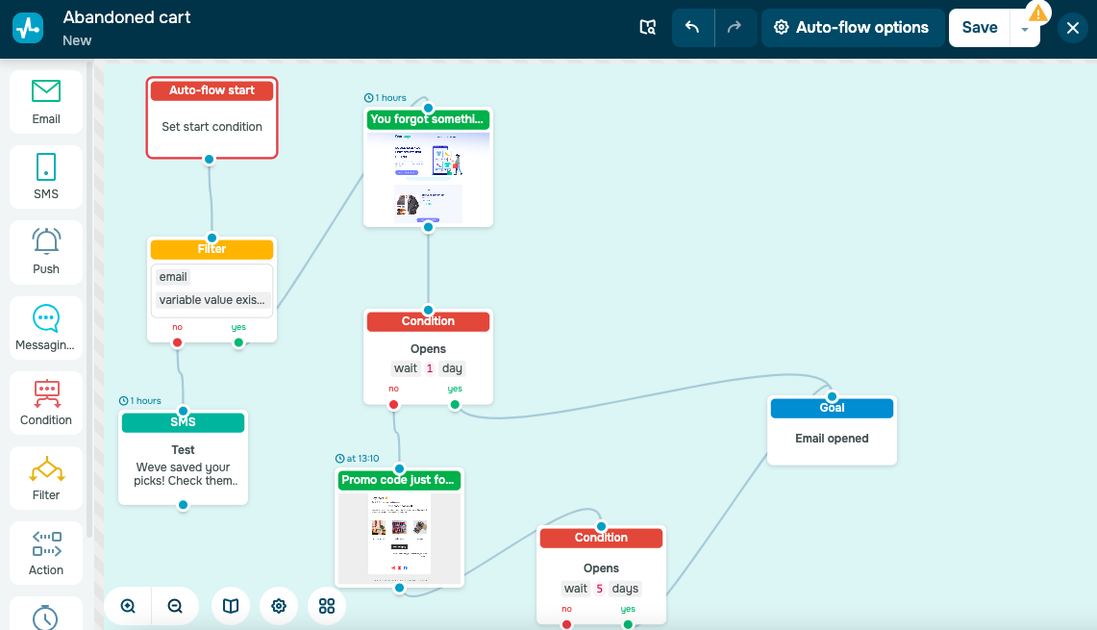Zoom out on the canvas

(175, 606)
